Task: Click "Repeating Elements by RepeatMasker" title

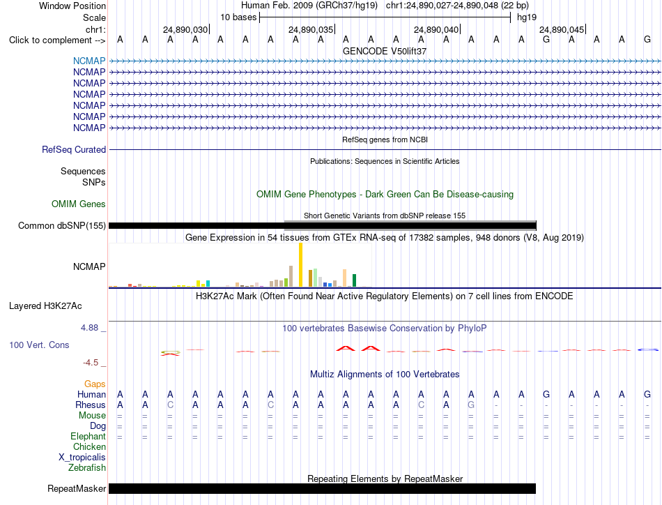Action: coord(385,478)
